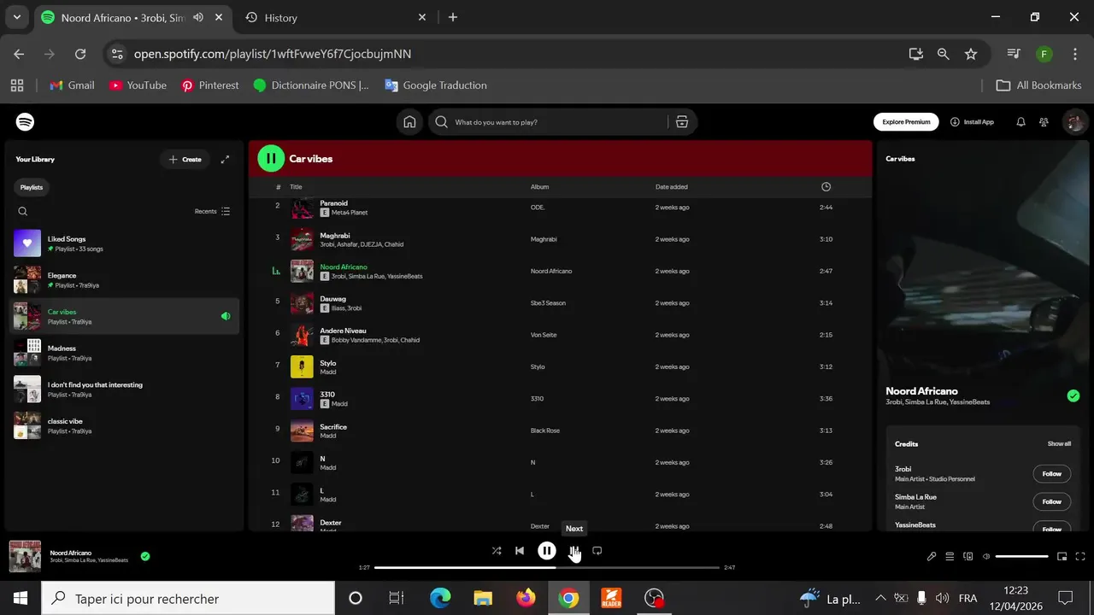Screen dimensions: 1094x615
Task: Toggle repeat mode
Action: pos(597,551)
